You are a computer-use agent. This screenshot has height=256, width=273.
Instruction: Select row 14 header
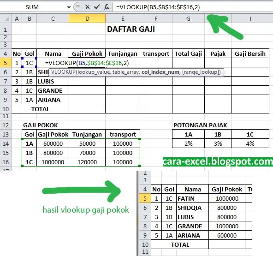pos(6,143)
